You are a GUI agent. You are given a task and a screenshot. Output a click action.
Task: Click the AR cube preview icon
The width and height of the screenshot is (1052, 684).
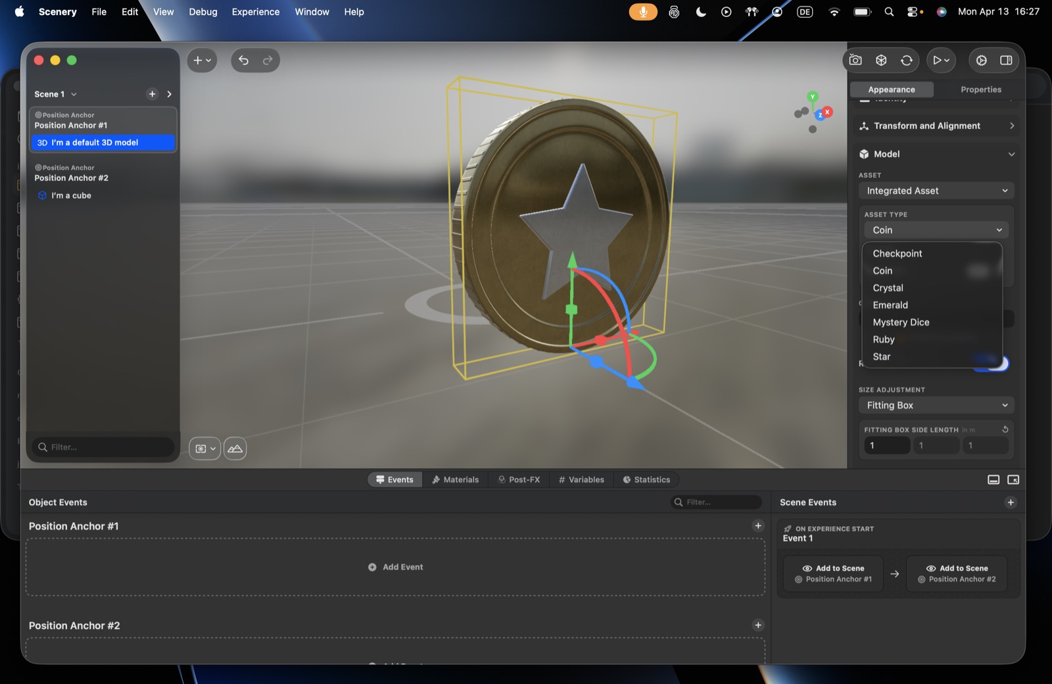tap(881, 60)
